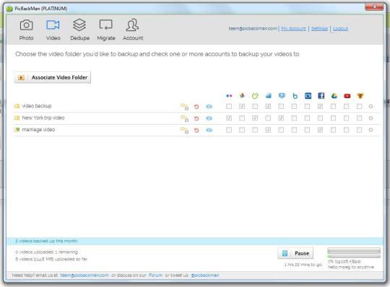Click the end-of-row circle icon for marriage video
The image size is (390, 287).
click(370, 130)
